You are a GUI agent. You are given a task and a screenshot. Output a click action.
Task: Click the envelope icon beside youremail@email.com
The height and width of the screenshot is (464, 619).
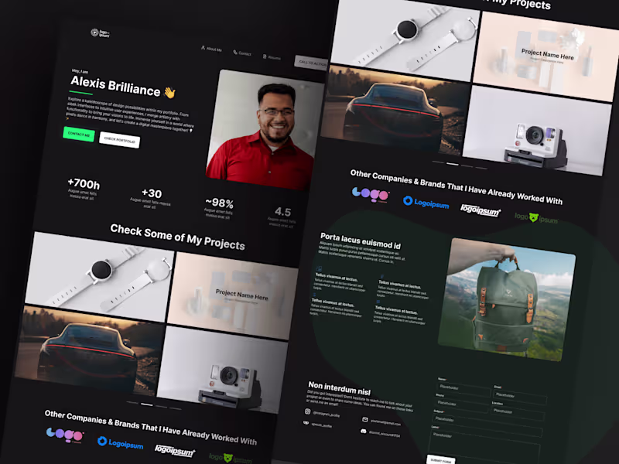[364, 419]
